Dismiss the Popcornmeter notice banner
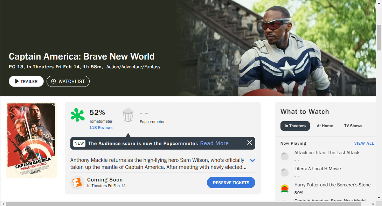The image size is (382, 206). [249, 143]
